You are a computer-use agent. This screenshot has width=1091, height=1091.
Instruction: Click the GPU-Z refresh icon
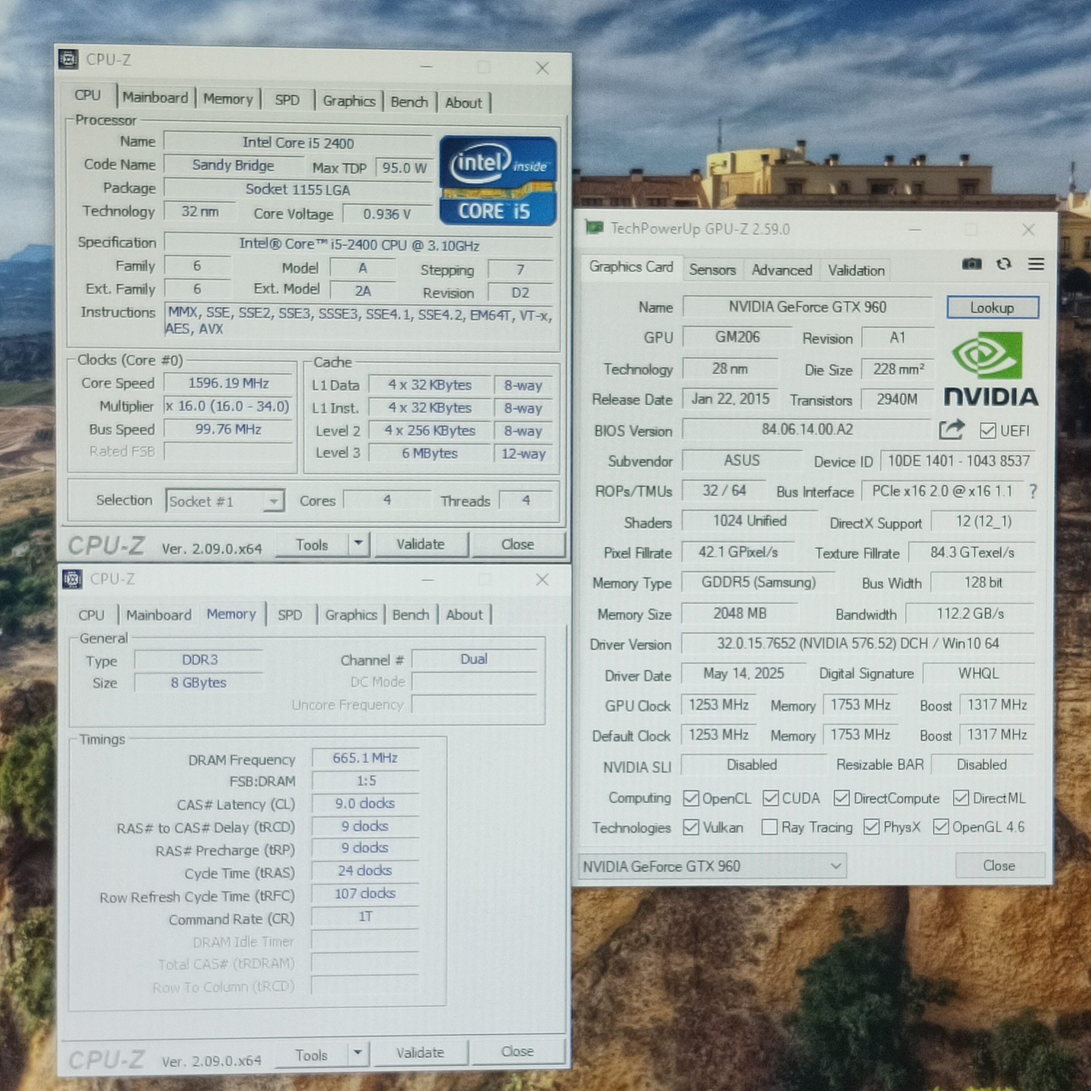pyautogui.click(x=1003, y=264)
